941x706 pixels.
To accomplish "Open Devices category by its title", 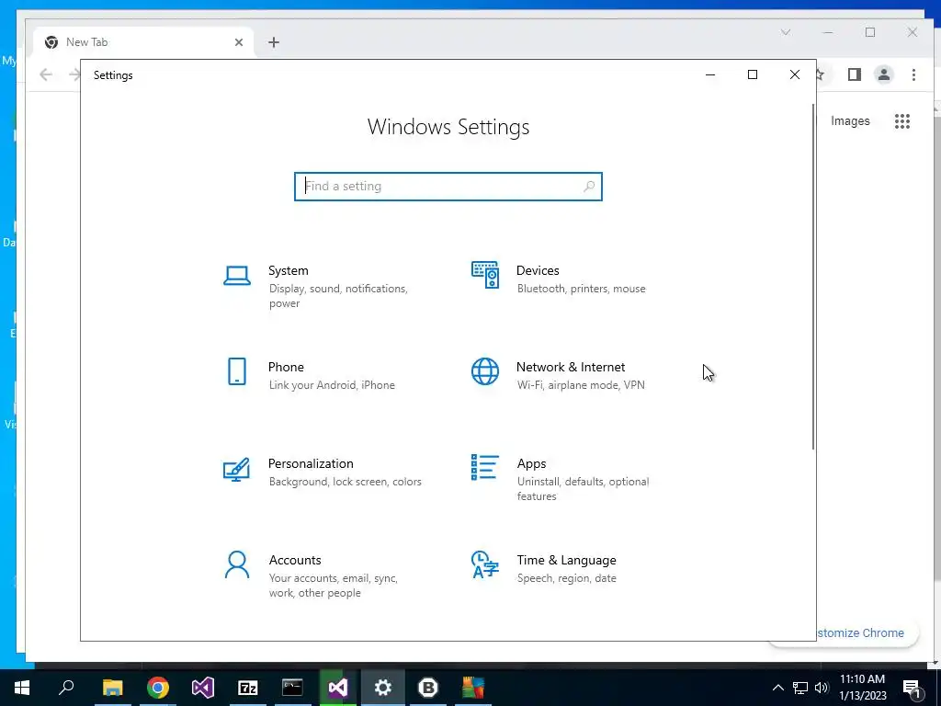I will (538, 270).
